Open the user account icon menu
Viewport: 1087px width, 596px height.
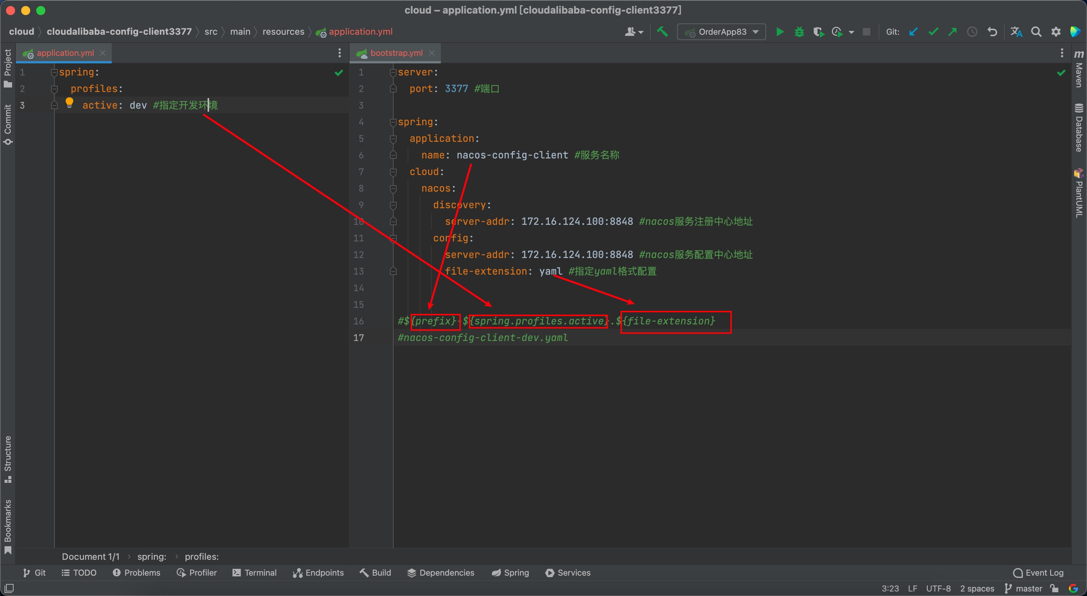click(634, 32)
